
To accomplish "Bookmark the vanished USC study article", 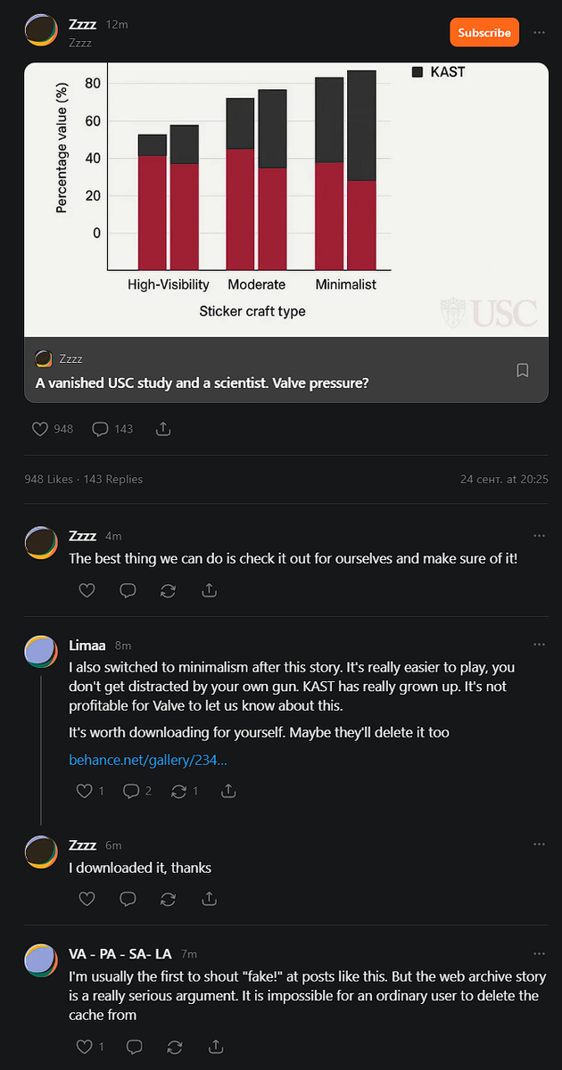I will (x=523, y=370).
